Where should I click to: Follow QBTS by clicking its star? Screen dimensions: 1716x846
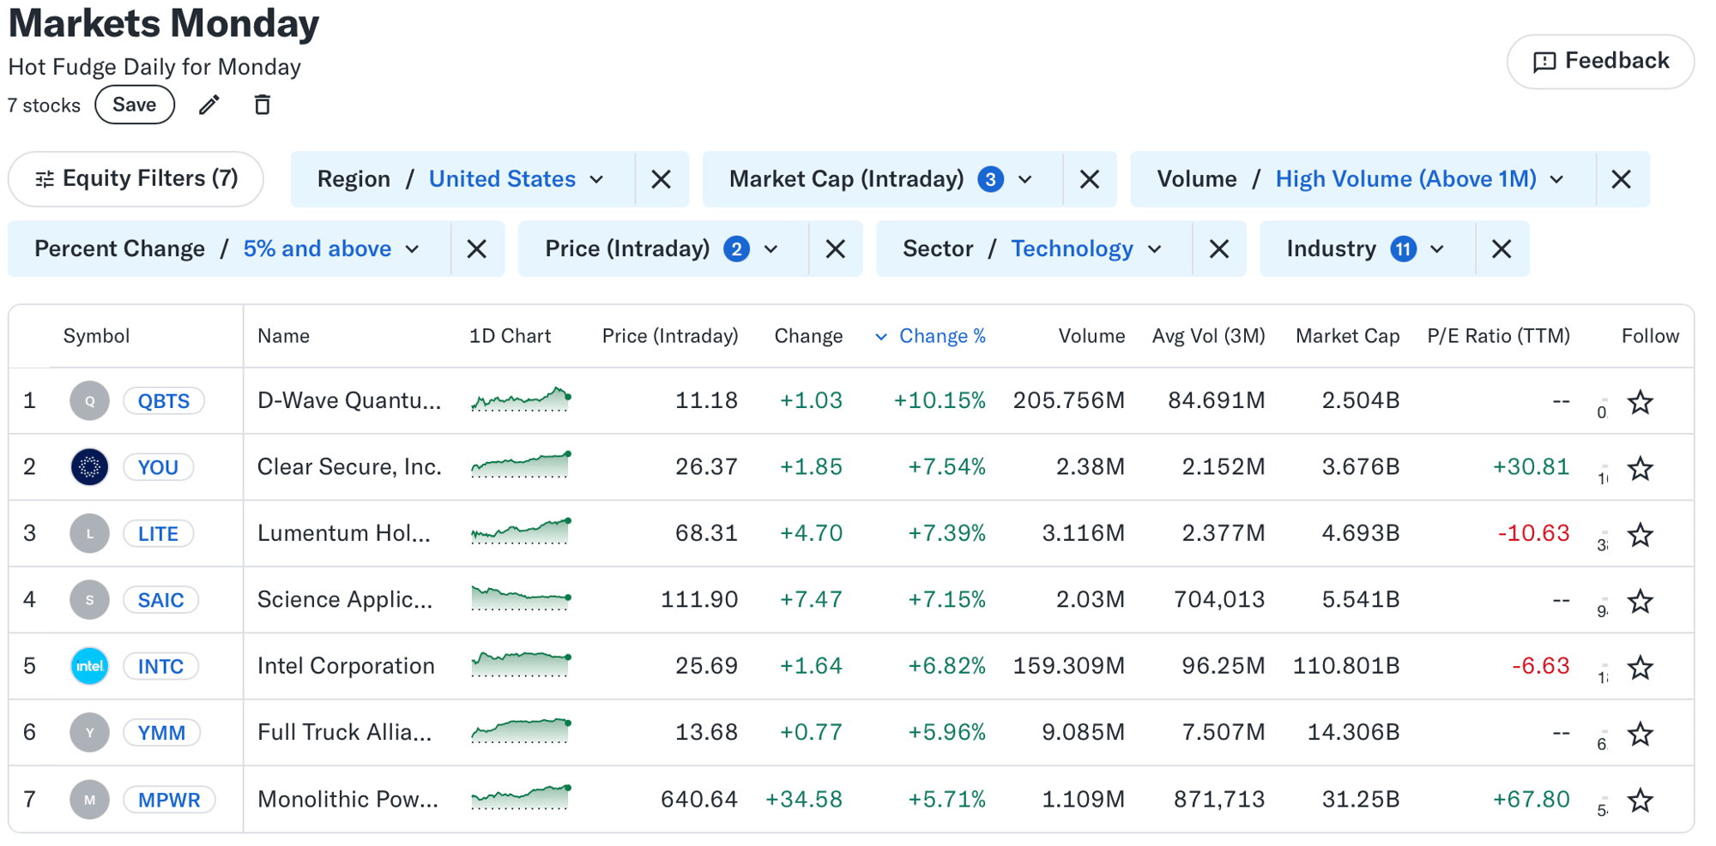point(1640,400)
